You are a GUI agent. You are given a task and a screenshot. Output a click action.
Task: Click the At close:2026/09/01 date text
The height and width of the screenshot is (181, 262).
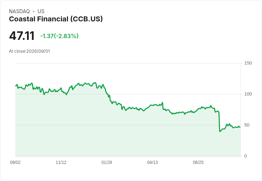[x=30, y=51]
